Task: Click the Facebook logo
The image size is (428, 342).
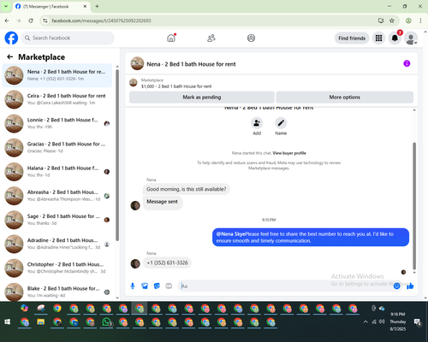Action: pyautogui.click(x=11, y=38)
